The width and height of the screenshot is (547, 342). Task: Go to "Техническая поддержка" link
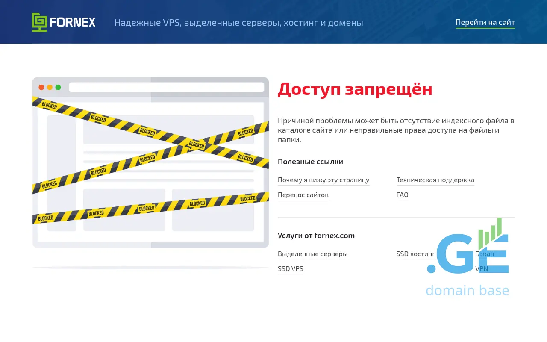click(435, 180)
